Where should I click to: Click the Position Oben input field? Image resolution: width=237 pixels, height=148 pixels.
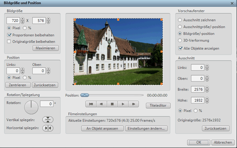tap(39, 71)
